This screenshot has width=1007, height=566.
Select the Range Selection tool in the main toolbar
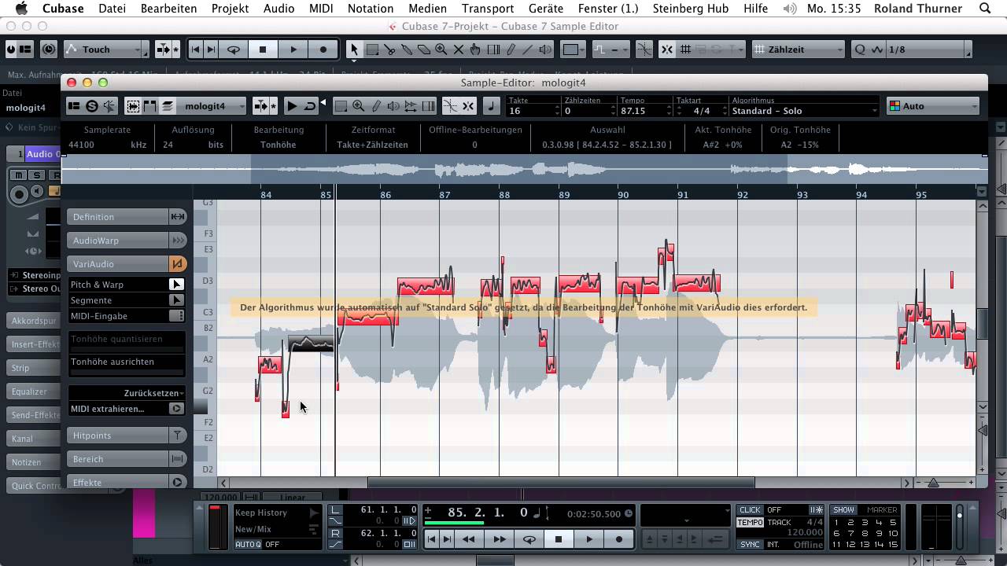(372, 50)
